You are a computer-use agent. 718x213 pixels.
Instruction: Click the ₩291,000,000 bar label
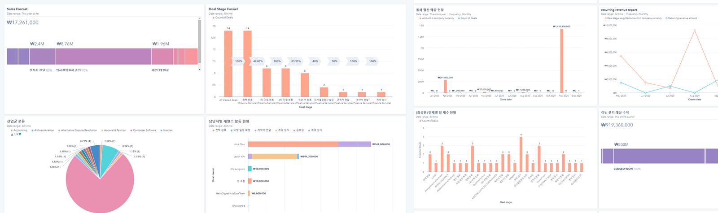point(445,78)
